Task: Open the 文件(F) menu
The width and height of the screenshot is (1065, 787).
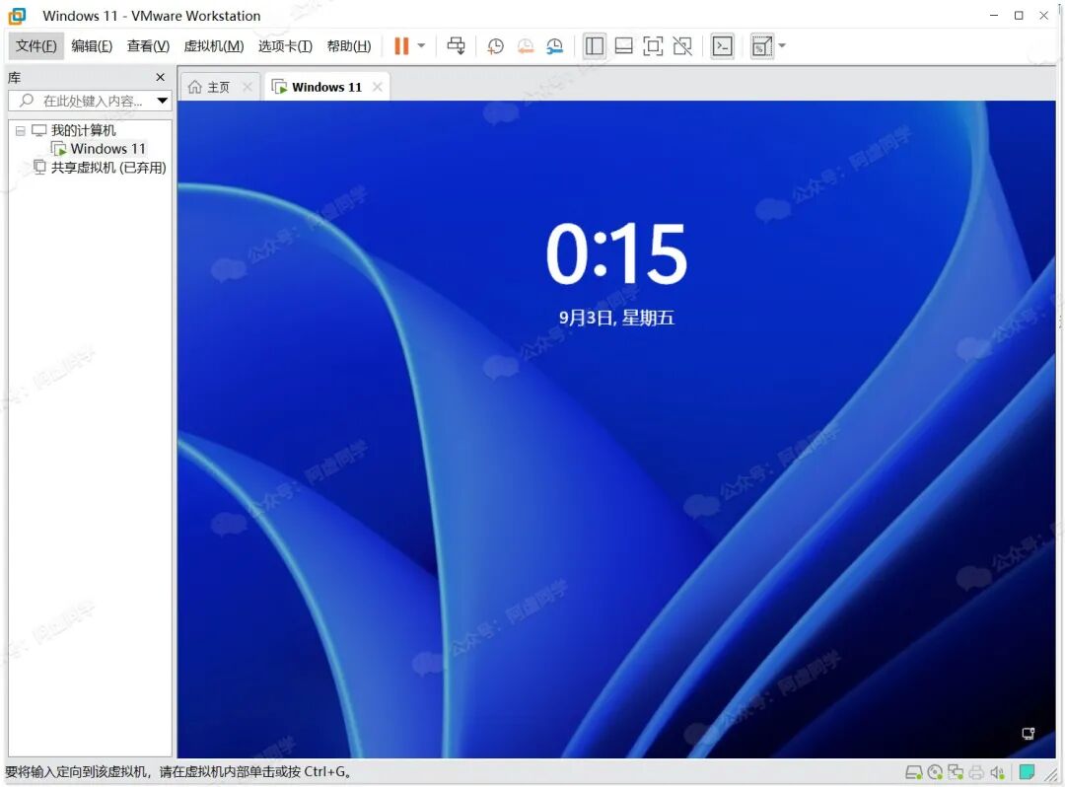Action: point(36,46)
